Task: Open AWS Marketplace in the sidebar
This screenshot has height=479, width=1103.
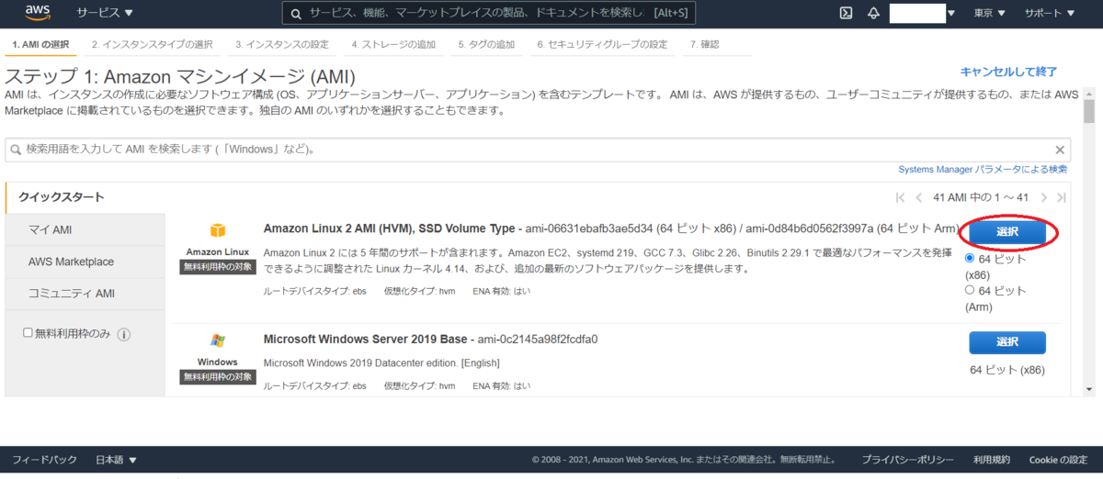Action: pos(85,262)
